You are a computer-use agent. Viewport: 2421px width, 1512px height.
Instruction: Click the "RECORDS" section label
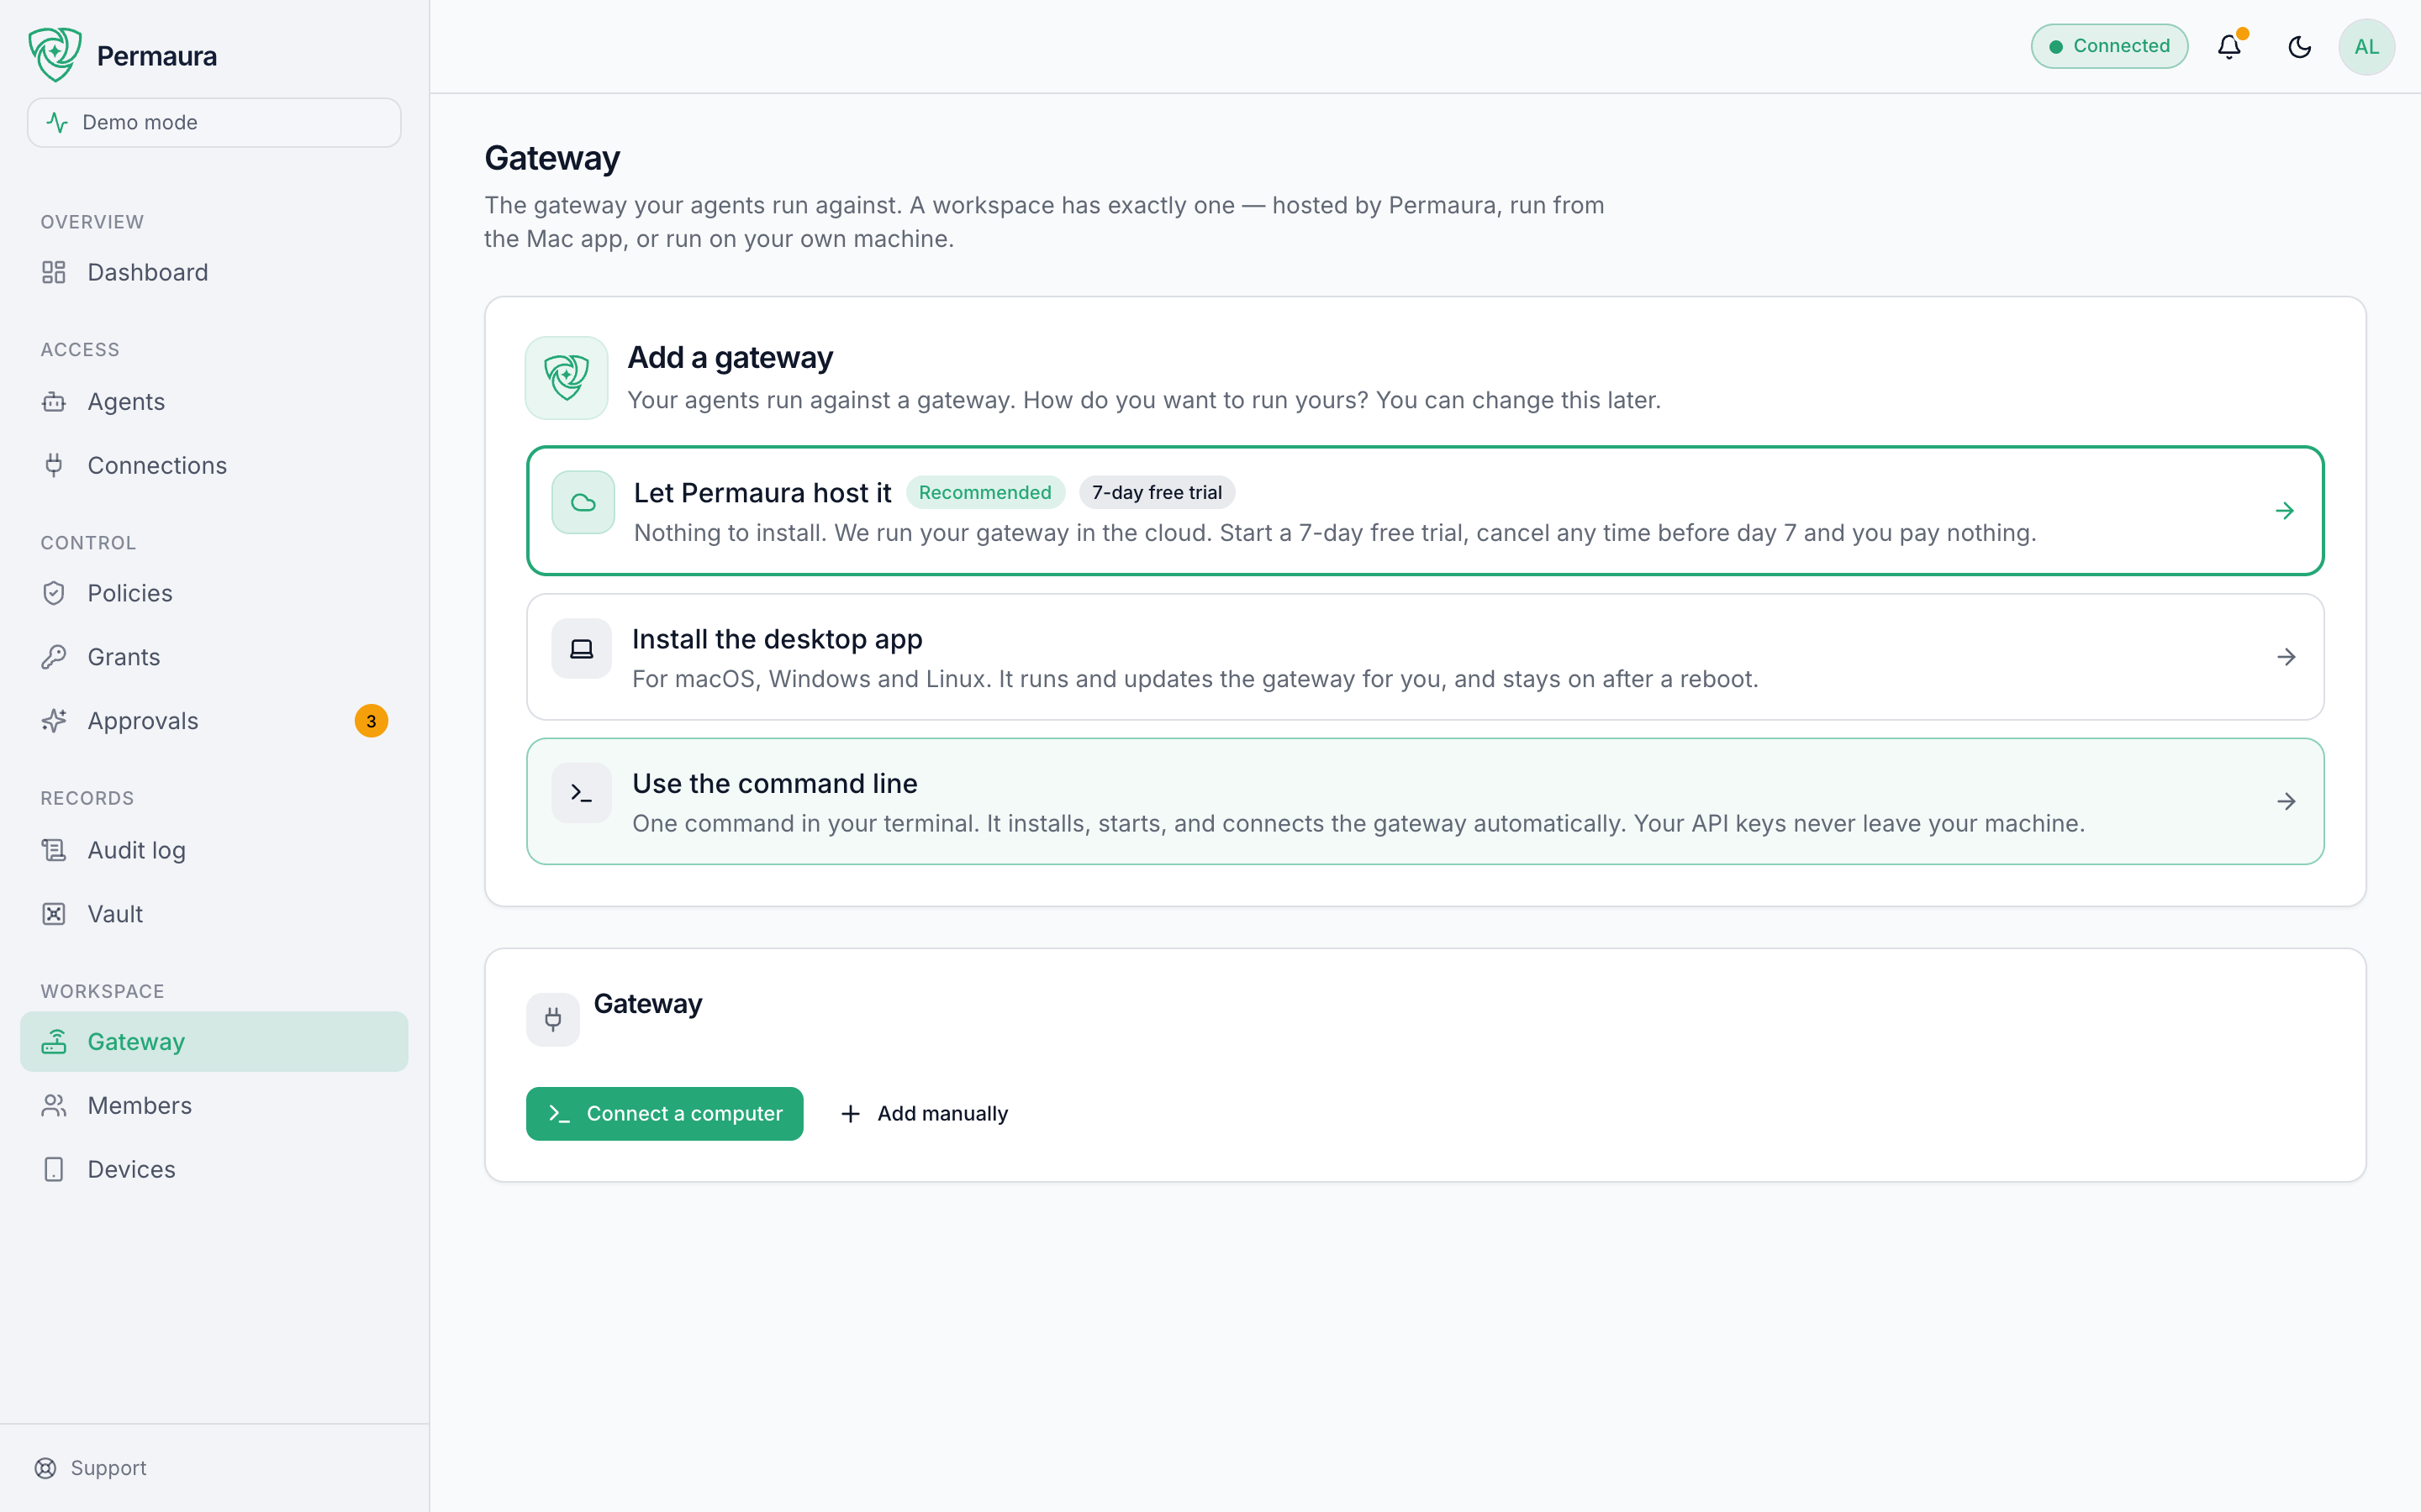point(87,798)
